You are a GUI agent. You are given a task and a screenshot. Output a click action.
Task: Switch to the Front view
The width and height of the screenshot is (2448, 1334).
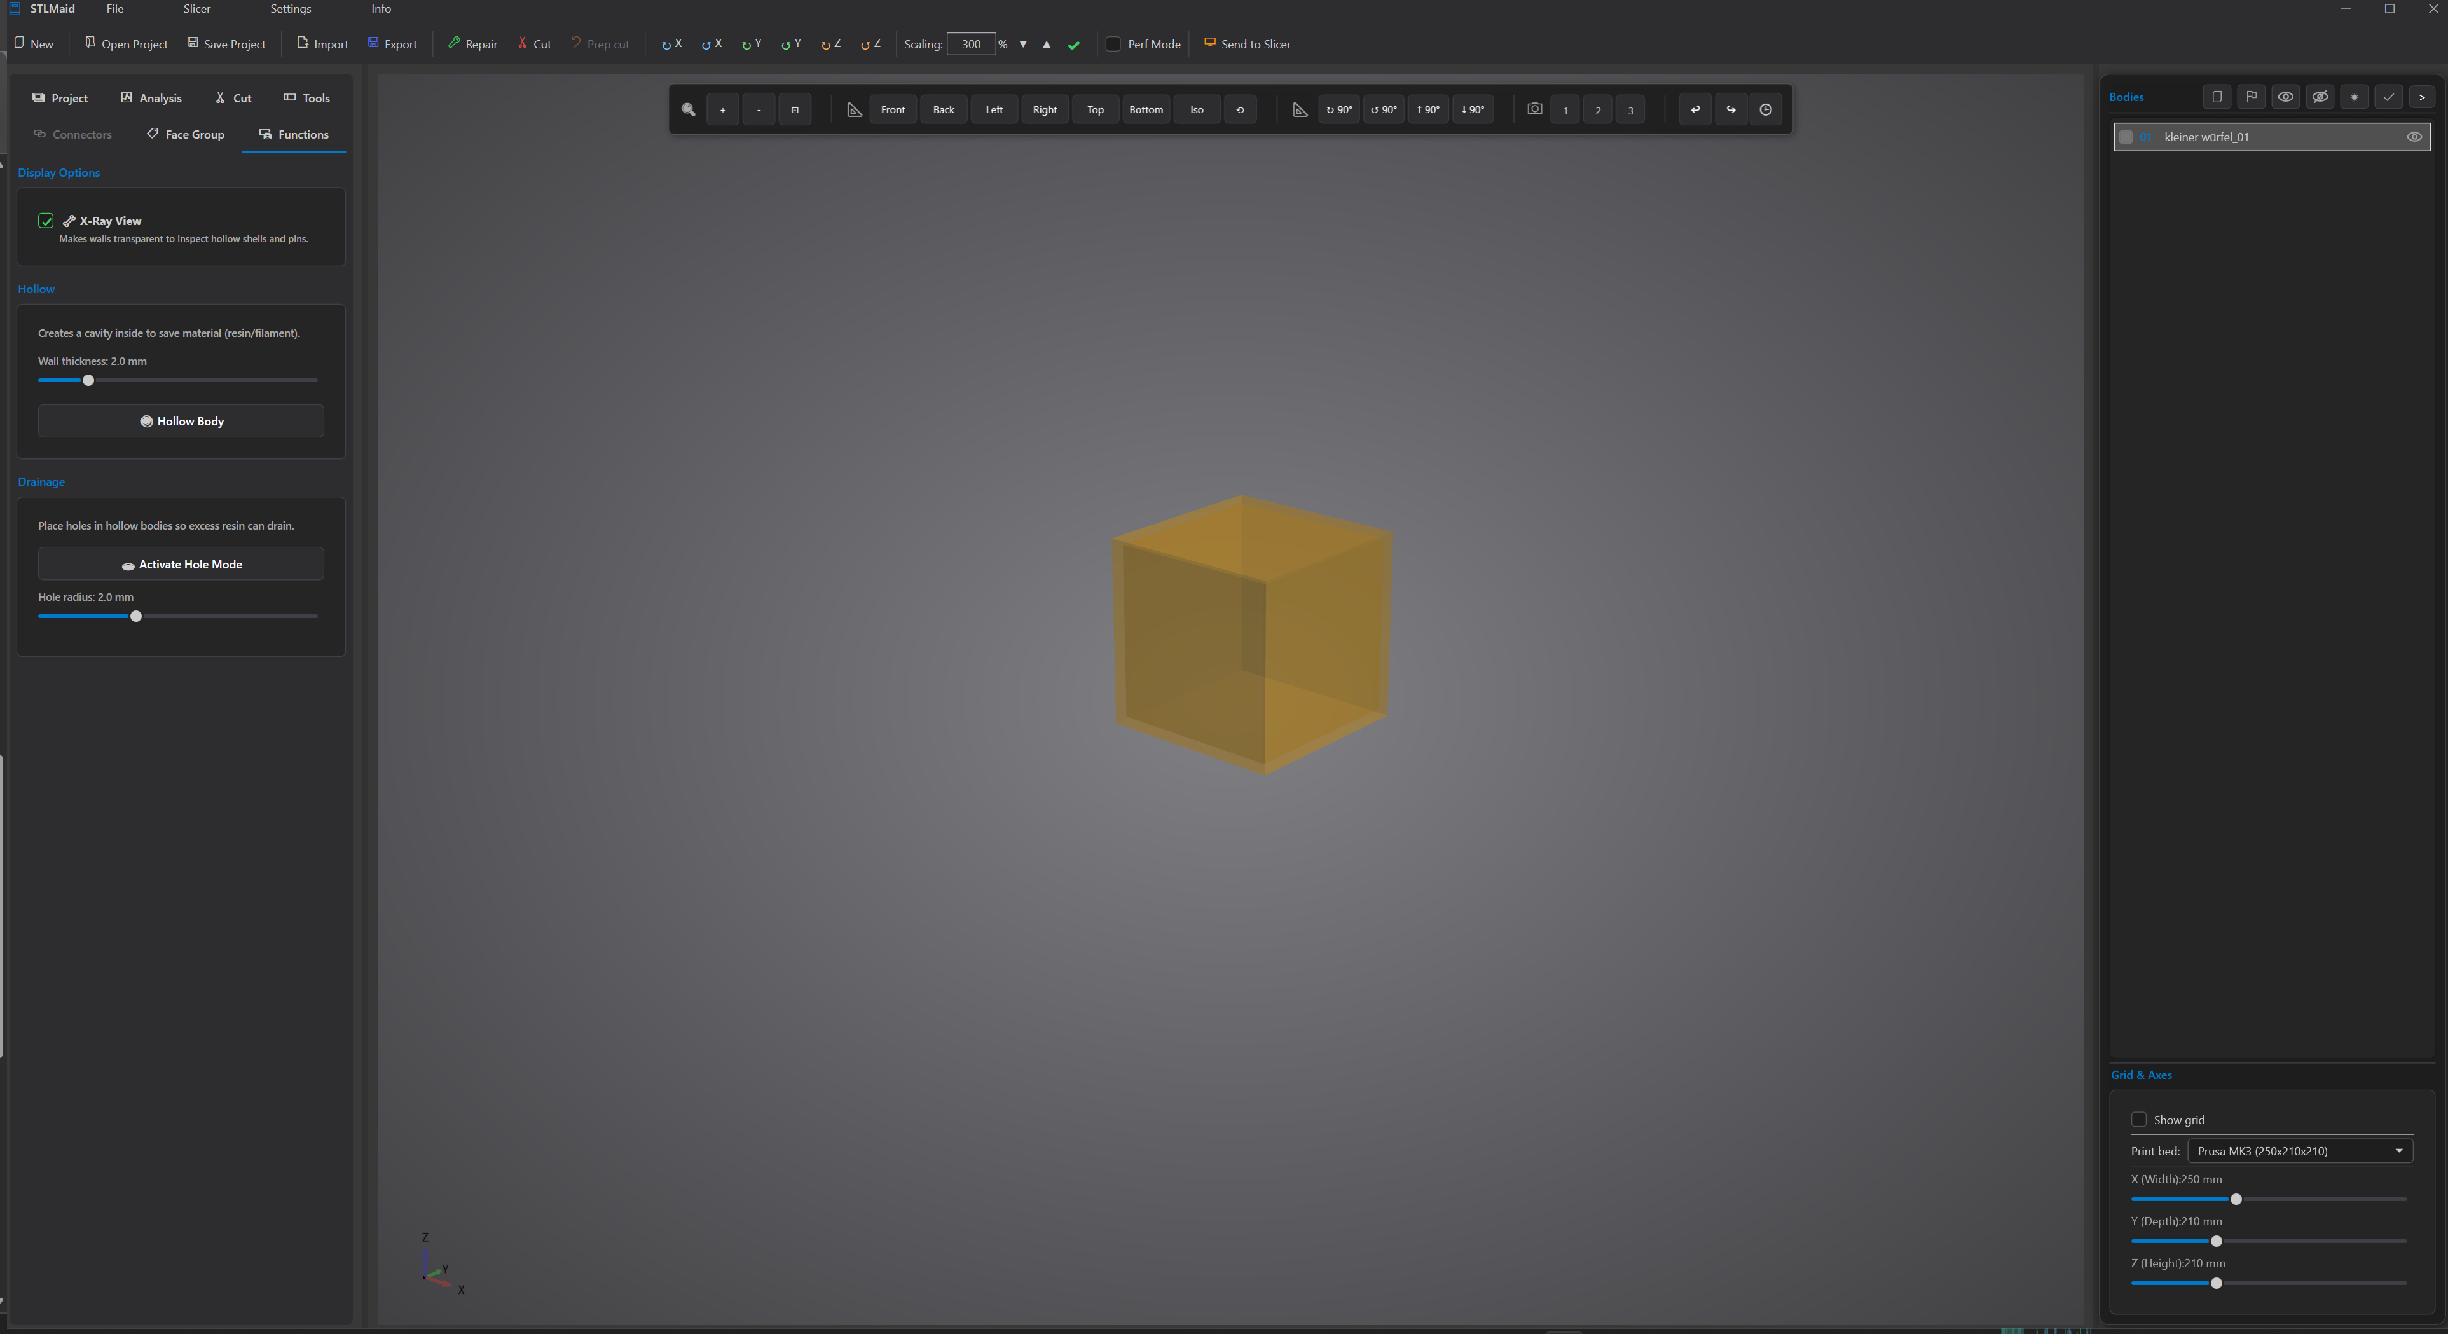[893, 110]
